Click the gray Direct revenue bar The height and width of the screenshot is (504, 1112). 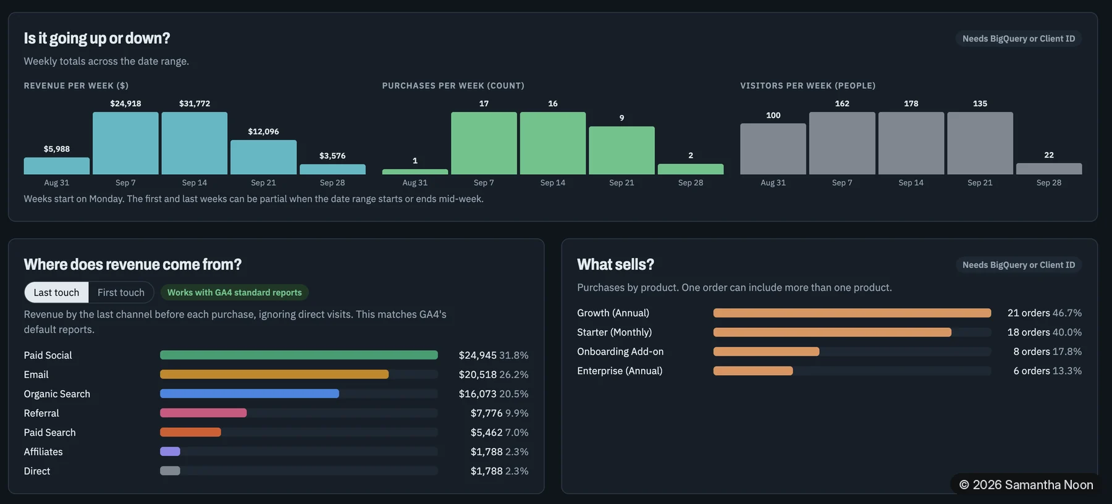click(170, 471)
